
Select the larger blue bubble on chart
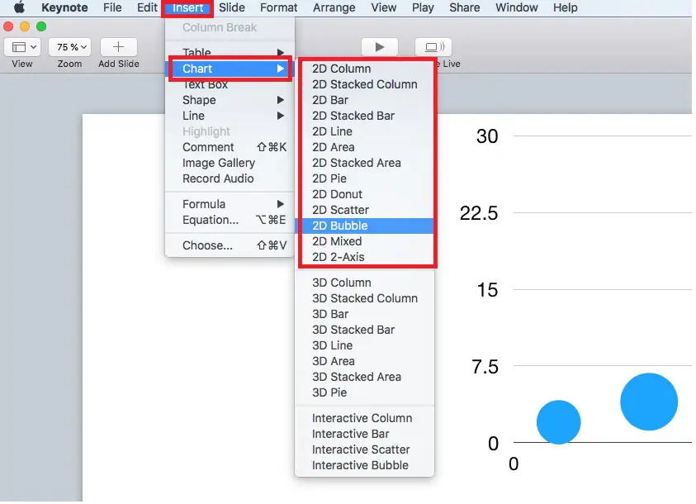coord(649,402)
